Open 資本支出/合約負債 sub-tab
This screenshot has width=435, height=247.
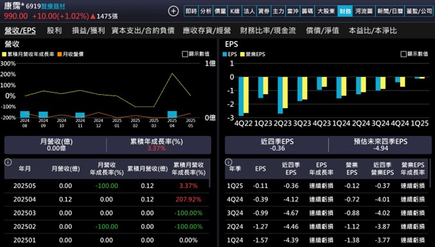[143, 30]
